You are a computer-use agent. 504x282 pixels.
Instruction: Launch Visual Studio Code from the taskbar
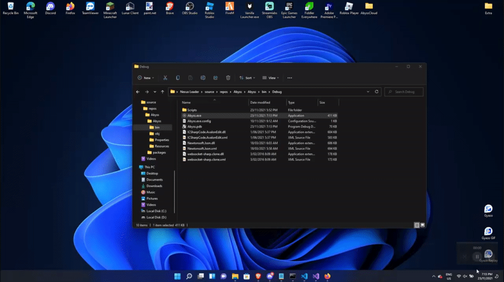pyautogui.click(x=304, y=276)
